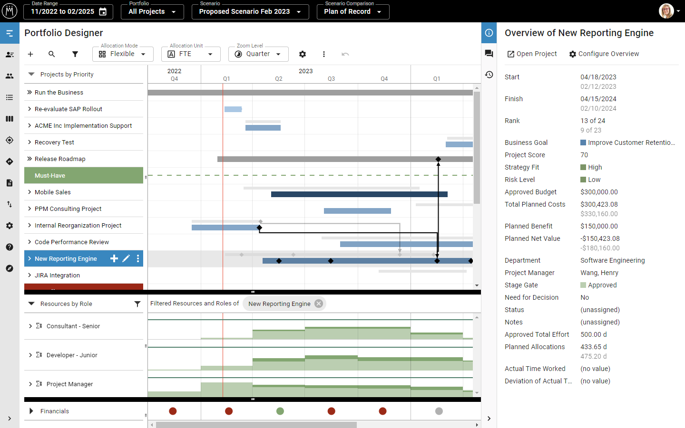The image size is (685, 428).
Task: Click the Resources by Role filter icon
Action: click(x=137, y=304)
